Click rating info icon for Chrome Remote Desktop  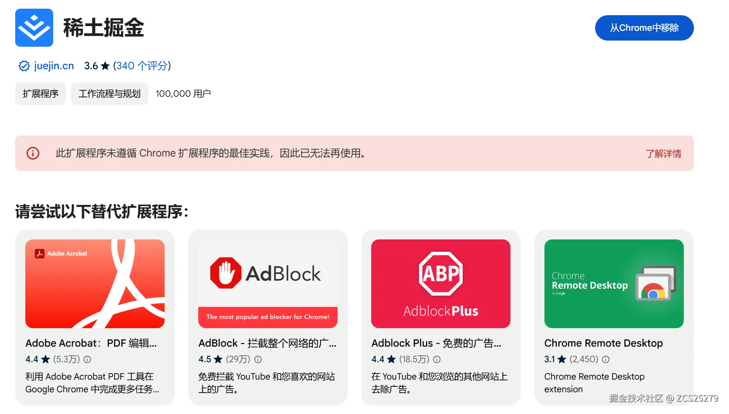(606, 359)
